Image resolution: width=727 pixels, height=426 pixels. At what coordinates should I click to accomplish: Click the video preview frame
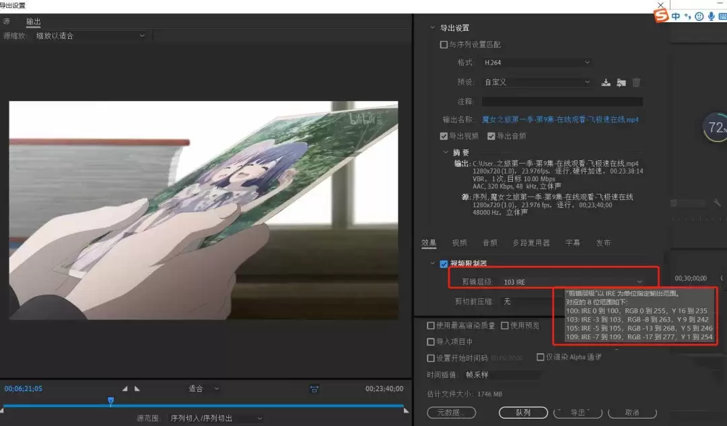[x=203, y=210]
